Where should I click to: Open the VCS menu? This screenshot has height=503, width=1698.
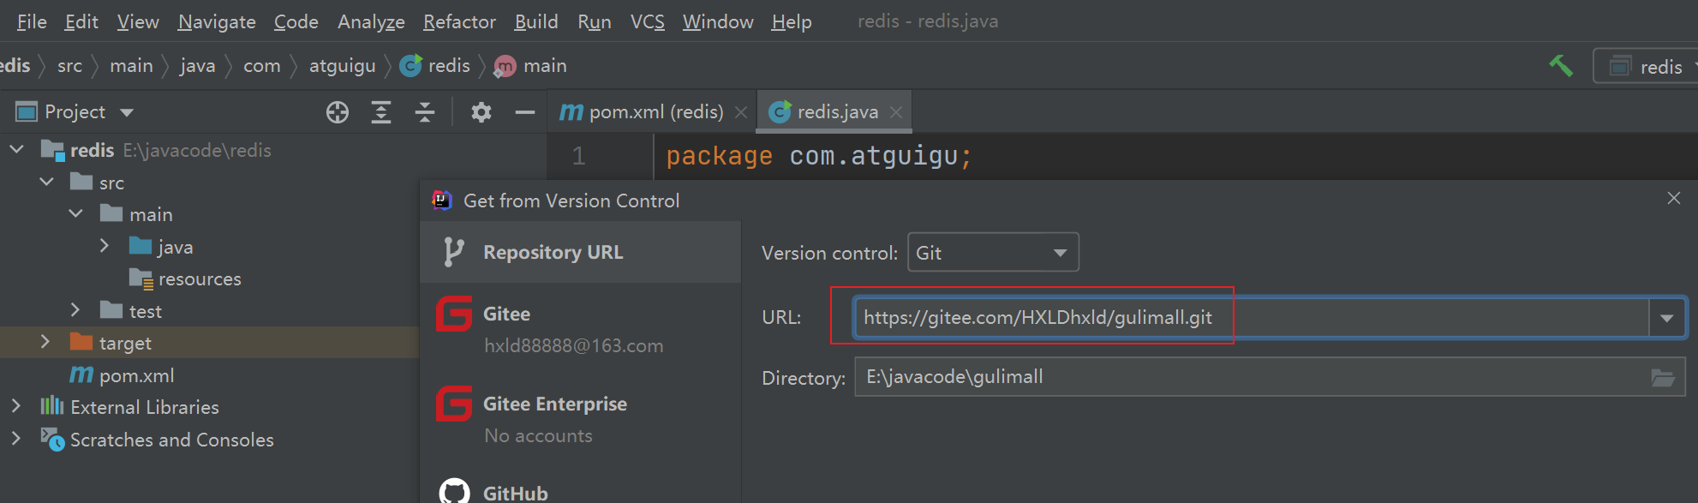tap(648, 21)
